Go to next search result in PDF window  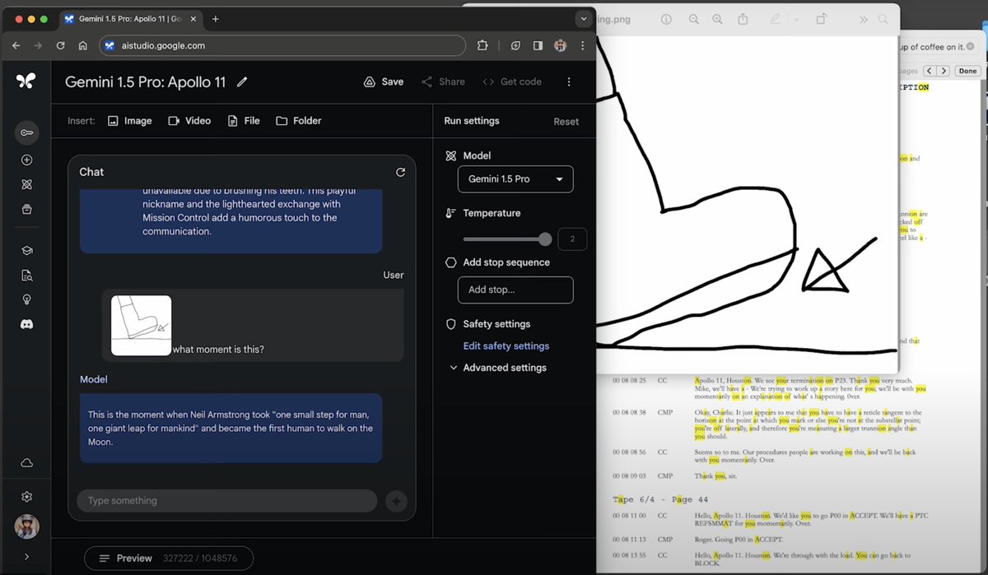tap(944, 71)
